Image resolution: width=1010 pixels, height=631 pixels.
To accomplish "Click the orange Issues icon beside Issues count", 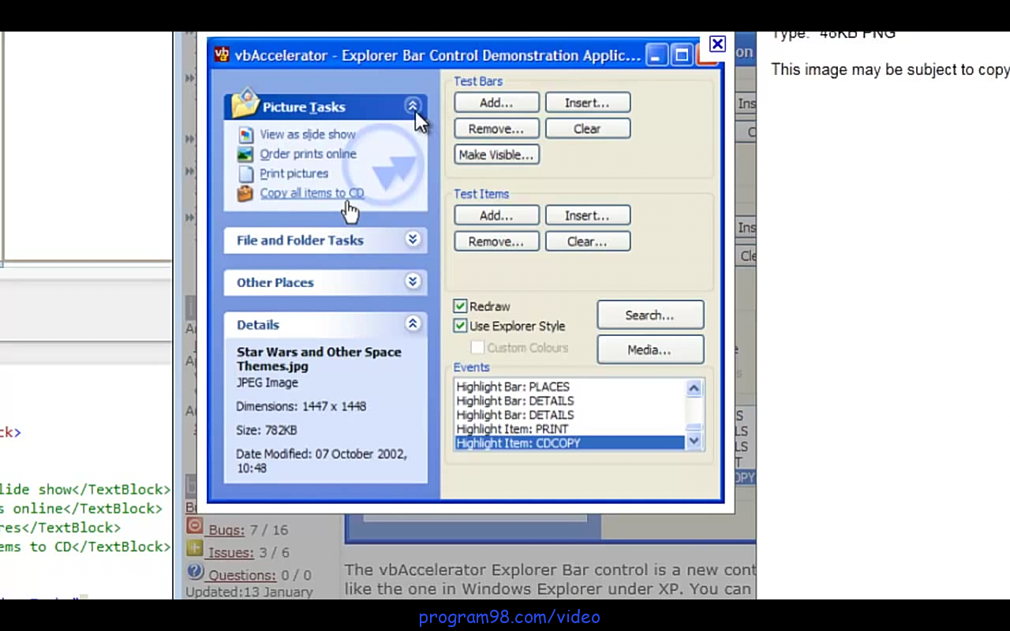I will [x=195, y=548].
